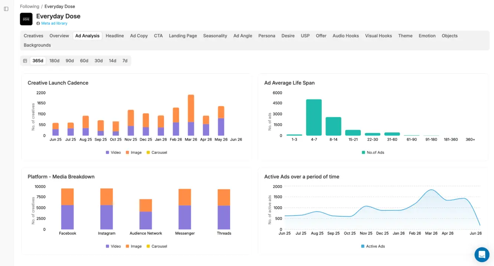This screenshot has width=494, height=266.
Task: Toggle Active Ads legend in line chart
Action: [x=373, y=246]
